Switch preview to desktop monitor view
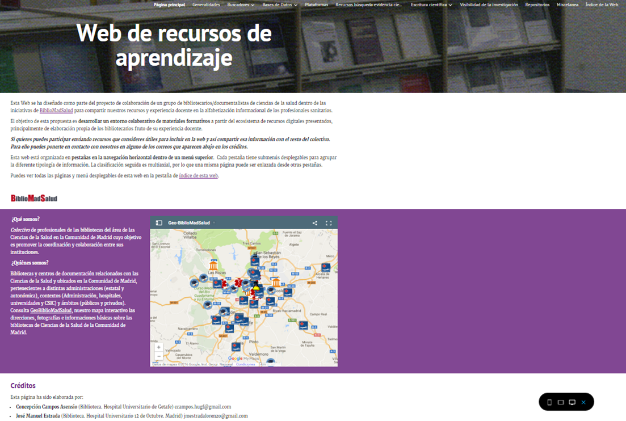This screenshot has height=421, width=626. pos(572,402)
